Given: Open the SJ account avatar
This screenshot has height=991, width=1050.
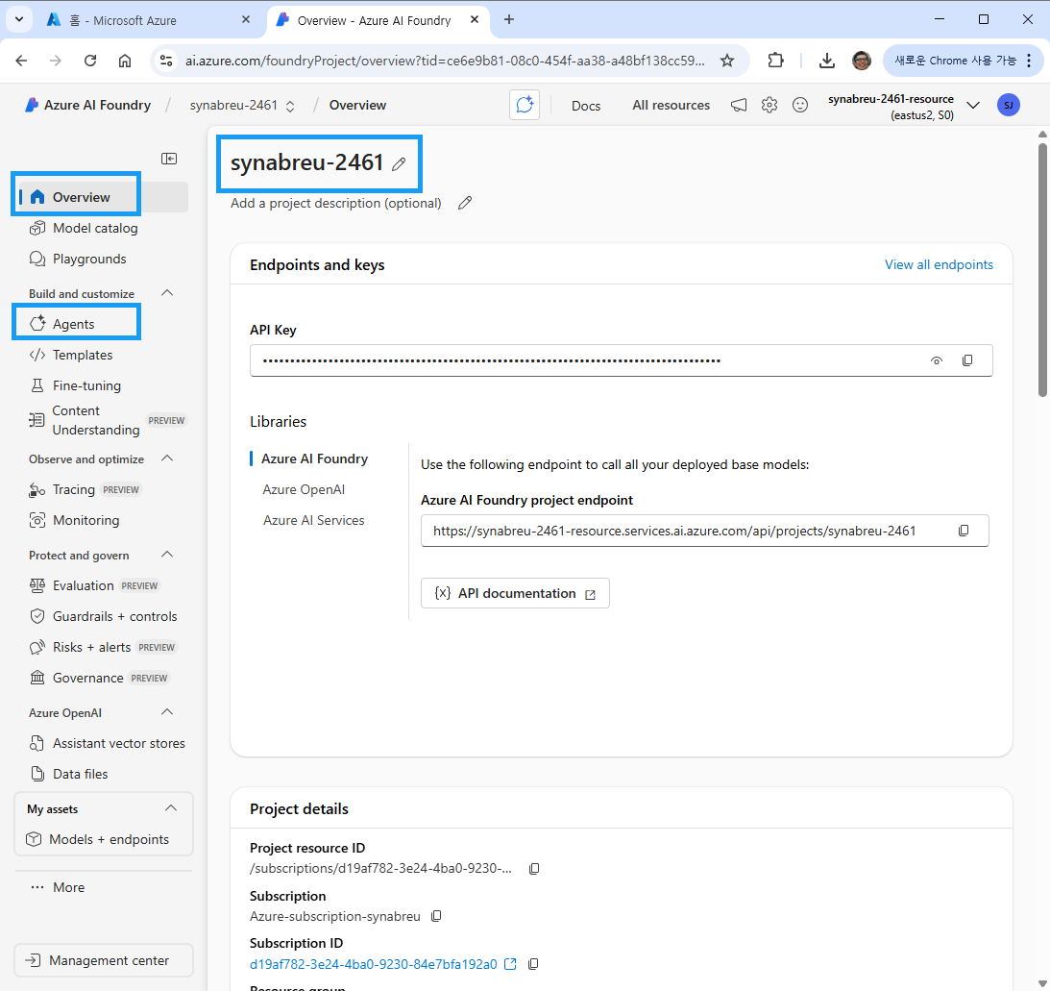Looking at the screenshot, I should [1009, 105].
